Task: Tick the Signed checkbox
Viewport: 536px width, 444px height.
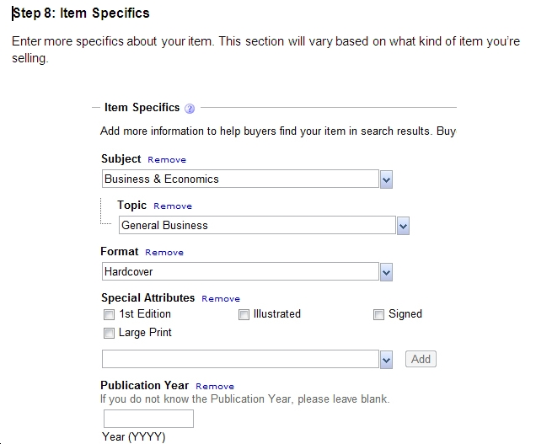Action: click(x=378, y=314)
